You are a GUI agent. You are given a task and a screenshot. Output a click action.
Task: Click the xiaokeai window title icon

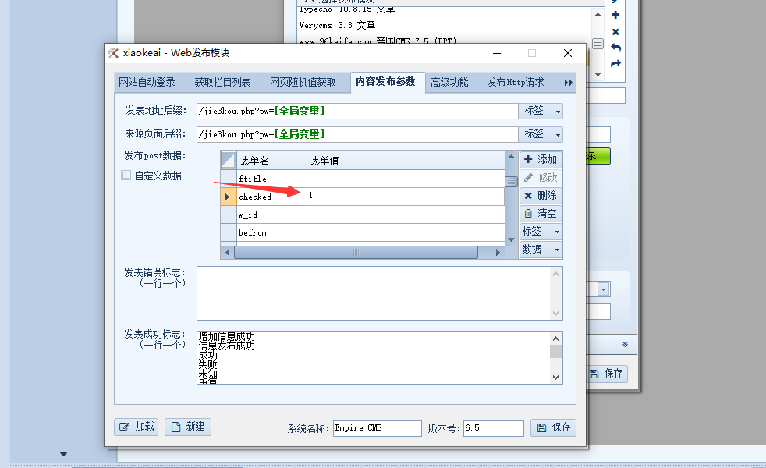pyautogui.click(x=113, y=53)
